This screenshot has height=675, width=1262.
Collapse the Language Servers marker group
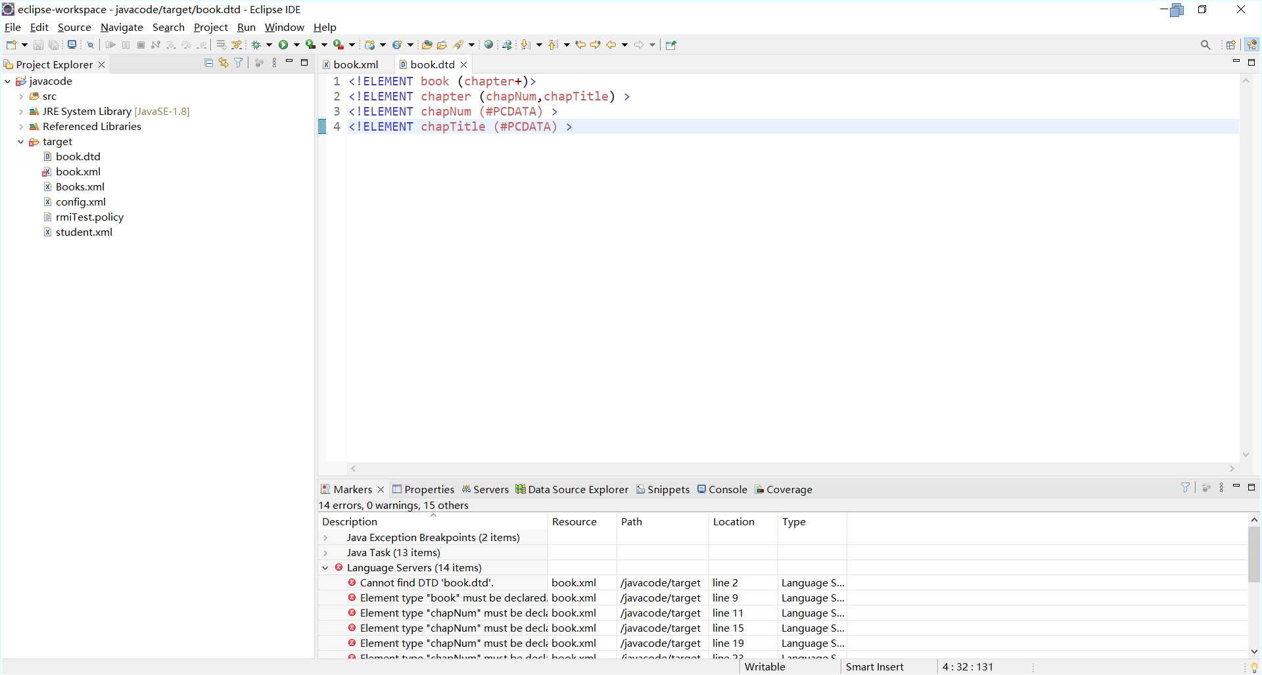[x=326, y=568]
